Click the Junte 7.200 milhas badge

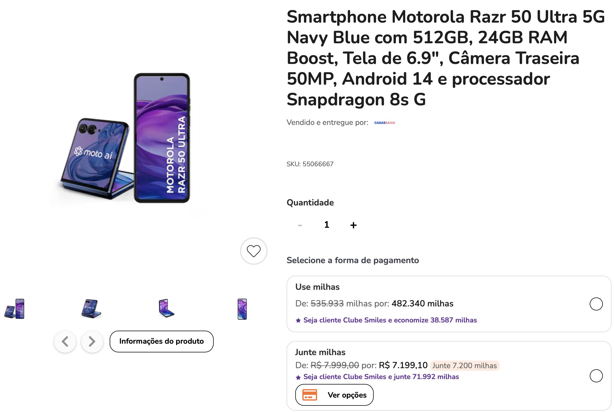[465, 365]
